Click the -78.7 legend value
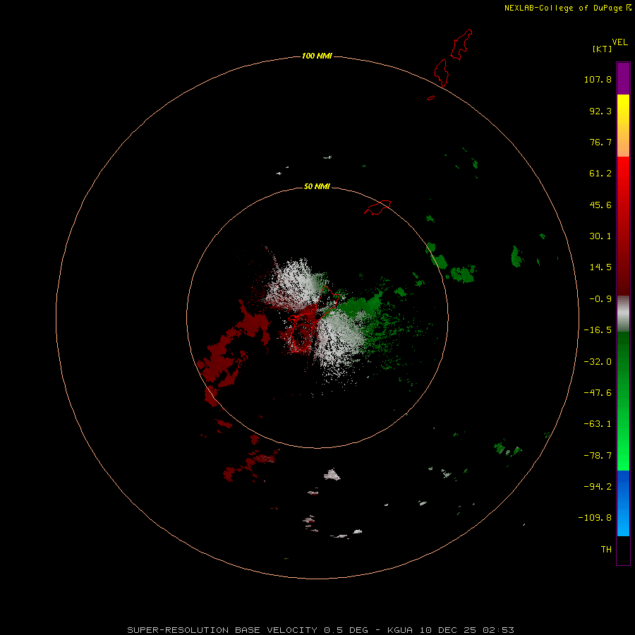This screenshot has height=635, width=635. (598, 456)
